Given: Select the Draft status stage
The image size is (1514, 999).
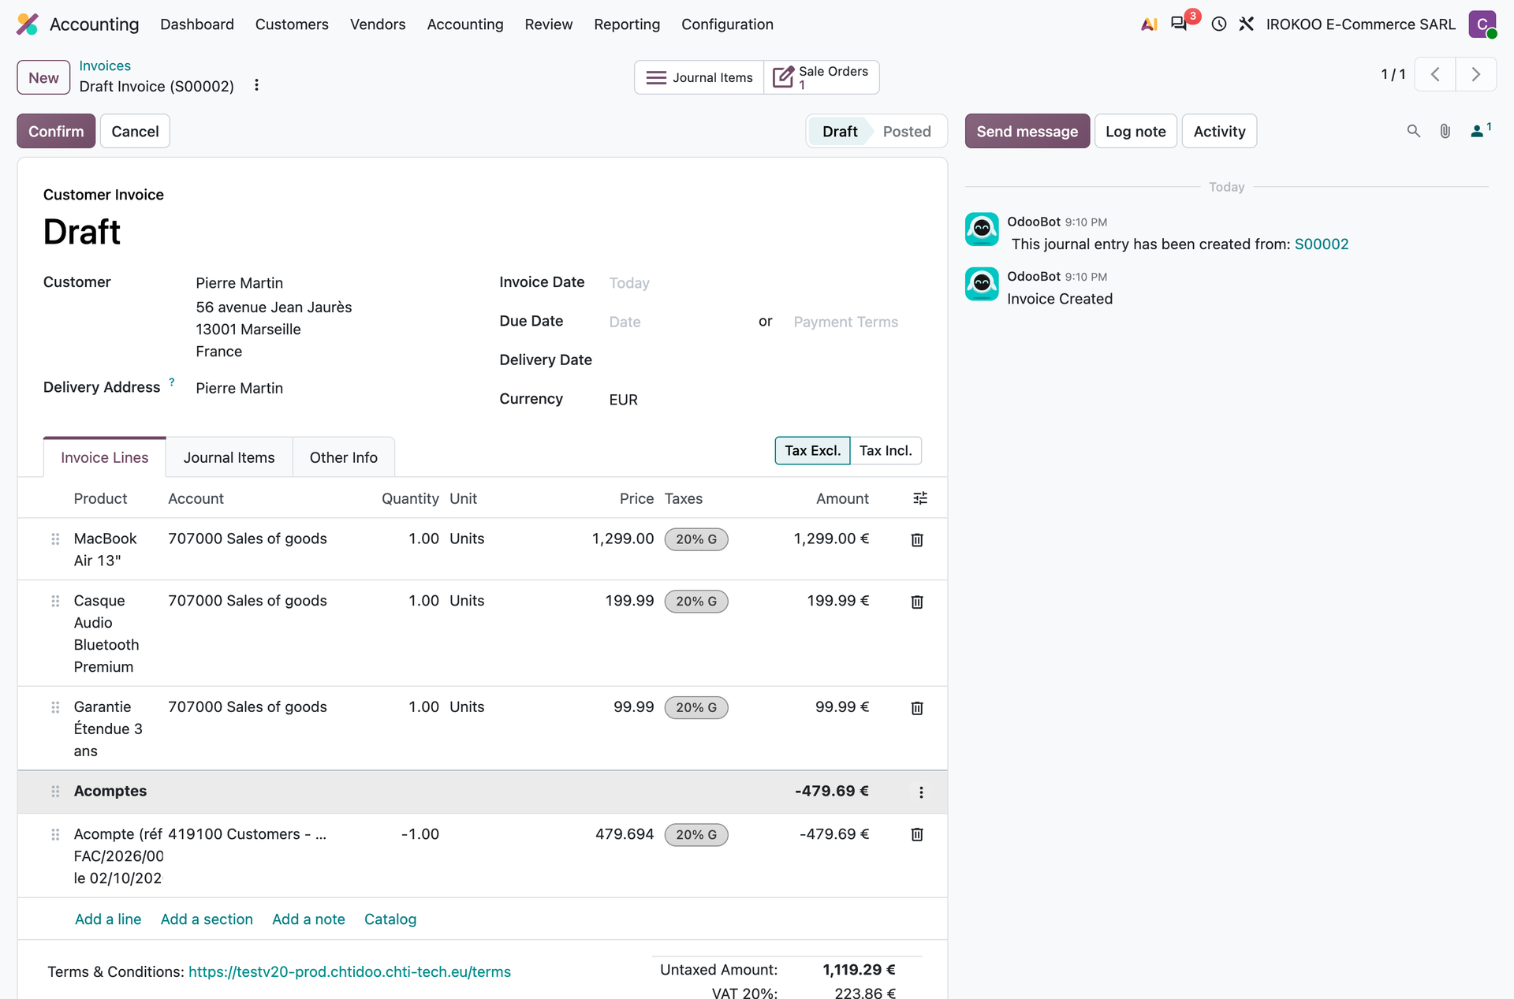Looking at the screenshot, I should (840, 132).
